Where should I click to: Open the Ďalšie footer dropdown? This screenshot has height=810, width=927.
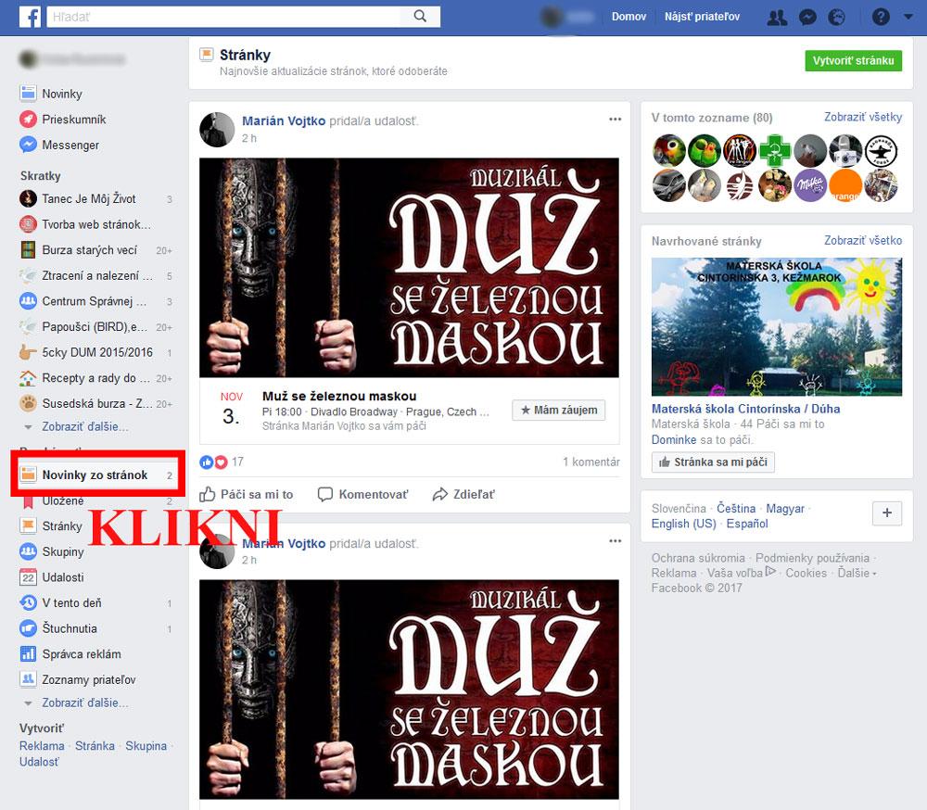point(857,573)
